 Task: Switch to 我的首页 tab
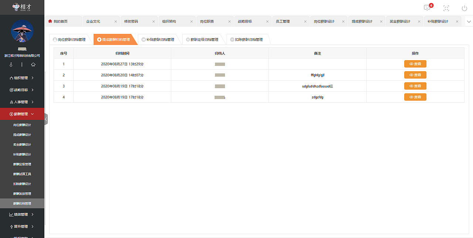62,21
